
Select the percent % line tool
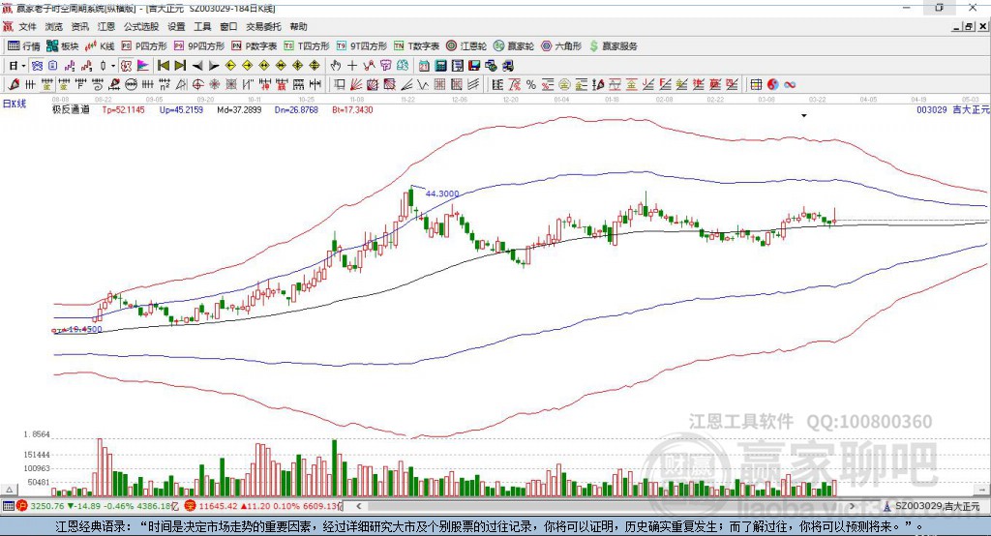pos(531,85)
